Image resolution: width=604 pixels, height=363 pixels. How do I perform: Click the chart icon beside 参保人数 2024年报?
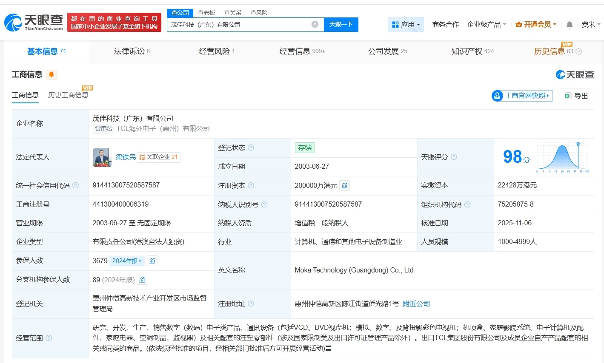[152, 261]
